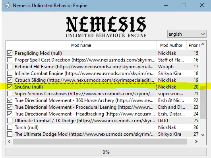
Task: Click priority value 20
Action: (196, 87)
